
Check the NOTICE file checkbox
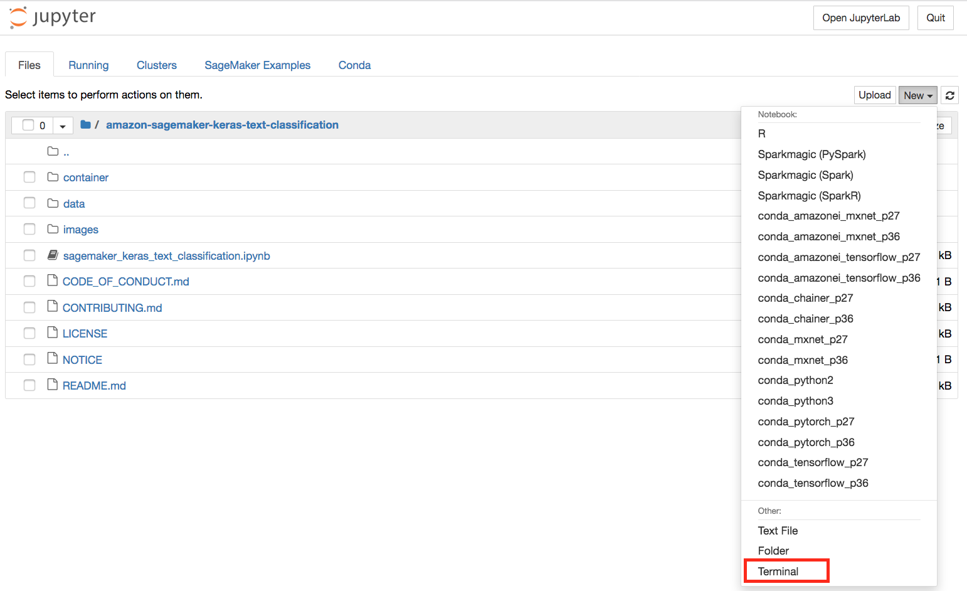[29, 359]
